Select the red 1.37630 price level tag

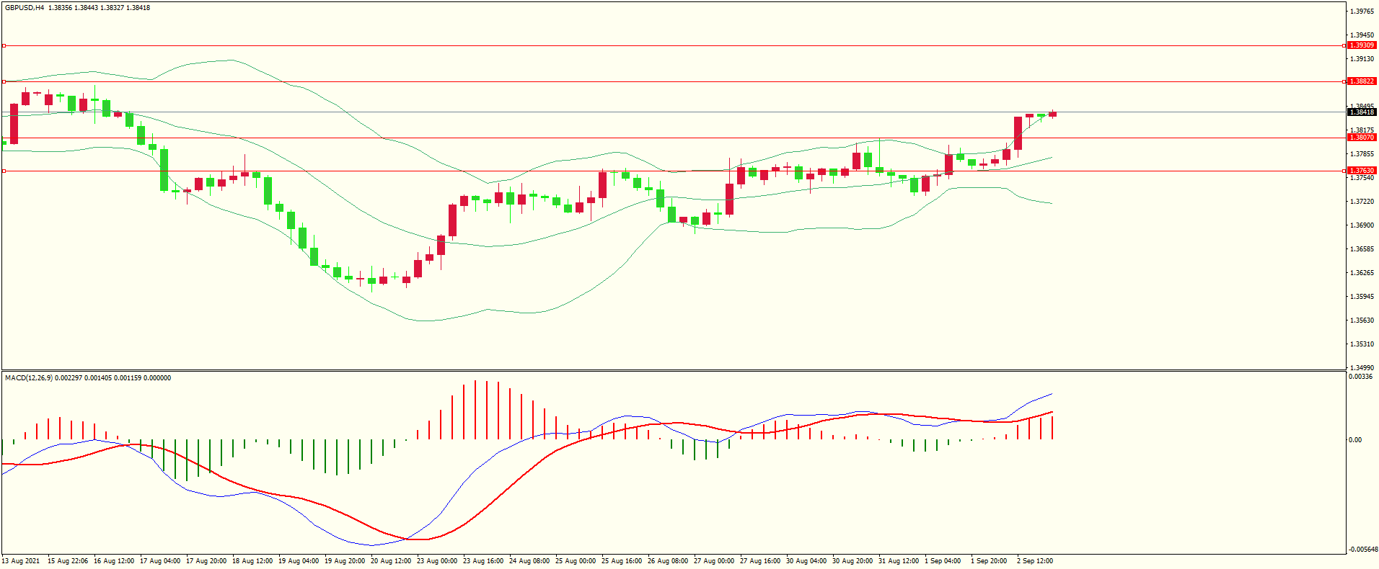1362,171
